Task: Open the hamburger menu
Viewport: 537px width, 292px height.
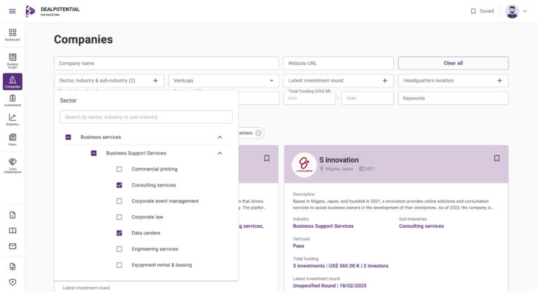Action: pos(12,11)
